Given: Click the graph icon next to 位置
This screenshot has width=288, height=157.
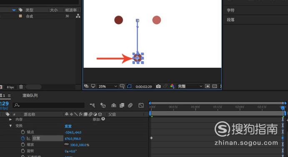Looking at the screenshot, I should tap(28, 139).
